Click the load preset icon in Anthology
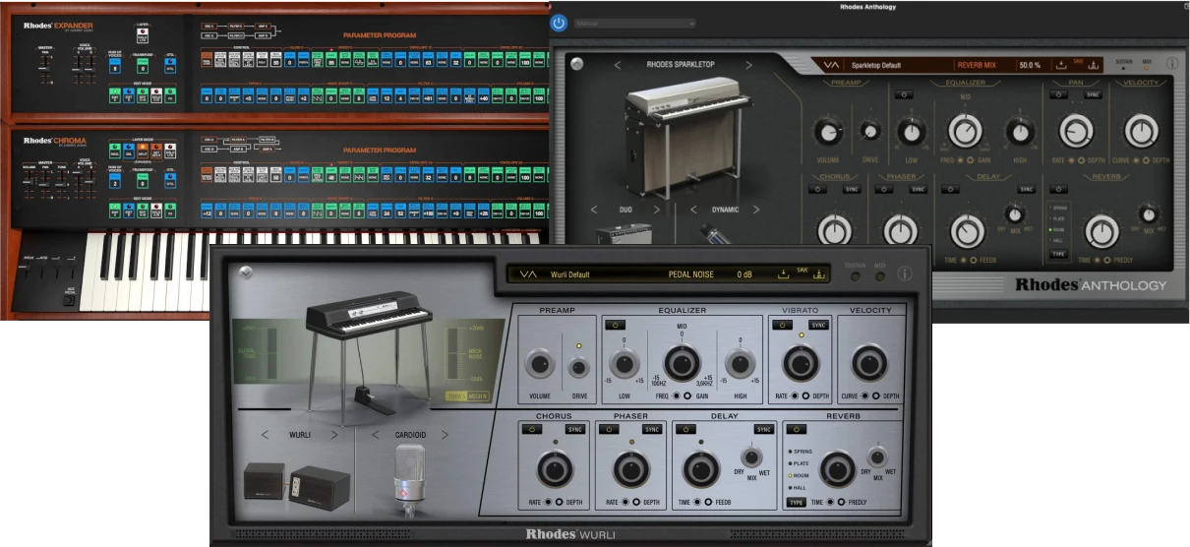This screenshot has width=1190, height=547. [x=1062, y=65]
